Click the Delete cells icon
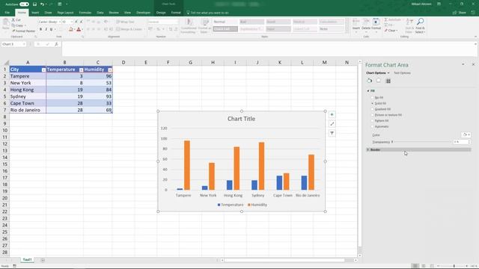This screenshot has height=269, width=479. [366, 25]
